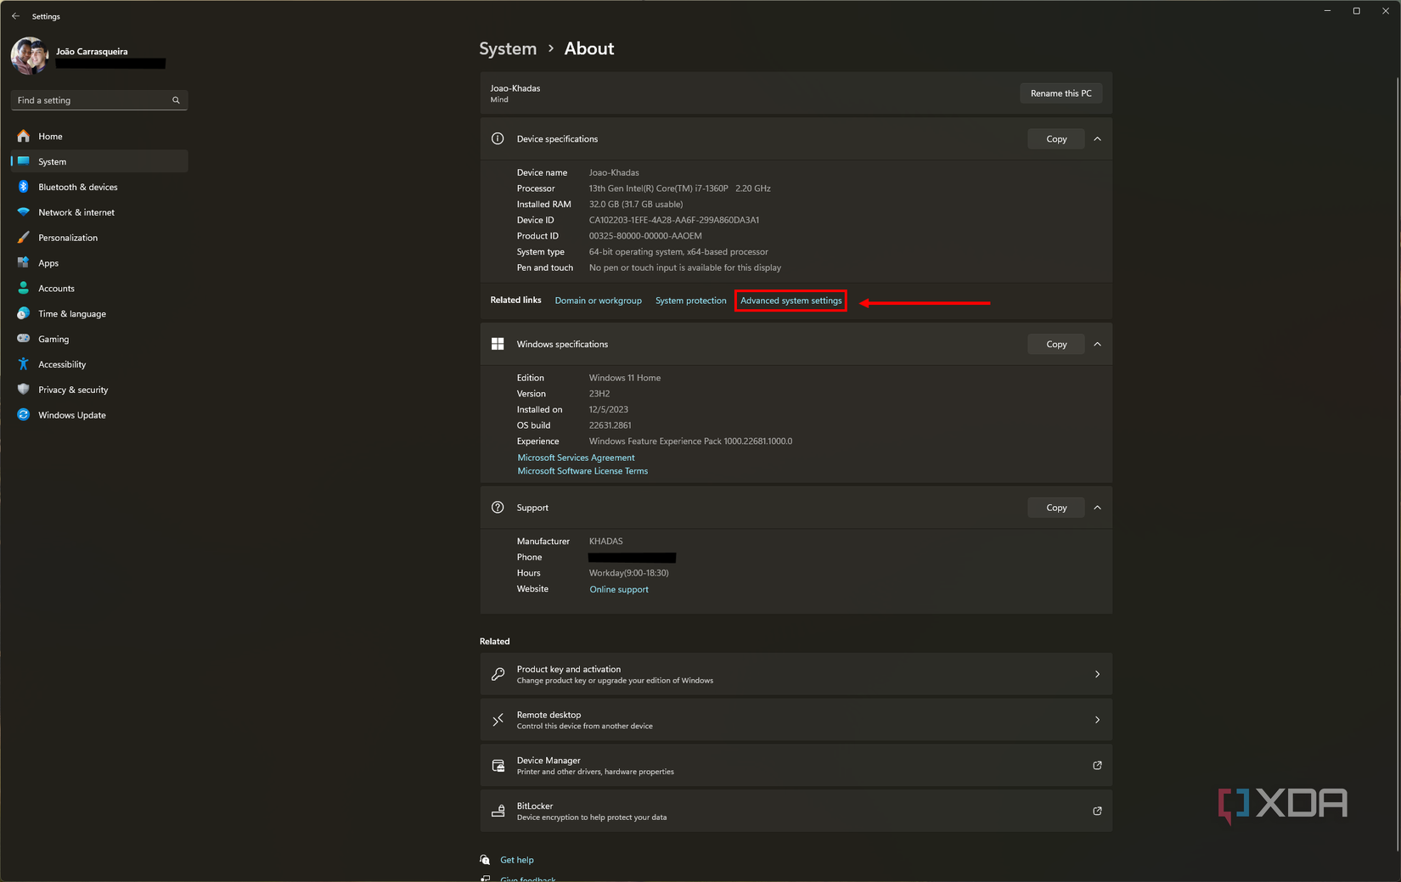Click in the Find a setting field
The image size is (1401, 882).
point(92,100)
